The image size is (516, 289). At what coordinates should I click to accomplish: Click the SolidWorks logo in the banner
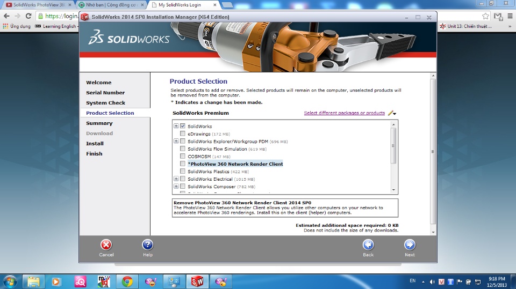128,37
